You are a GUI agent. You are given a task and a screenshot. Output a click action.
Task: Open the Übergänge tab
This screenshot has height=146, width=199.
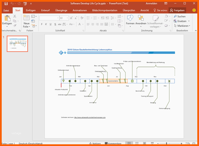(61, 10)
